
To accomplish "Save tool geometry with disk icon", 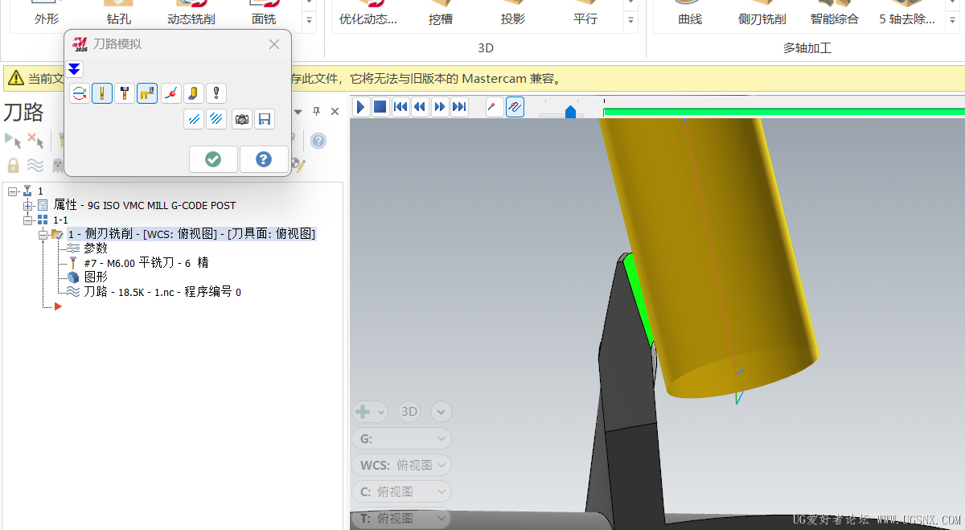I will [x=265, y=120].
